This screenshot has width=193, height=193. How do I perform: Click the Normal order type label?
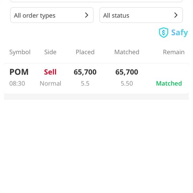pos(50,83)
